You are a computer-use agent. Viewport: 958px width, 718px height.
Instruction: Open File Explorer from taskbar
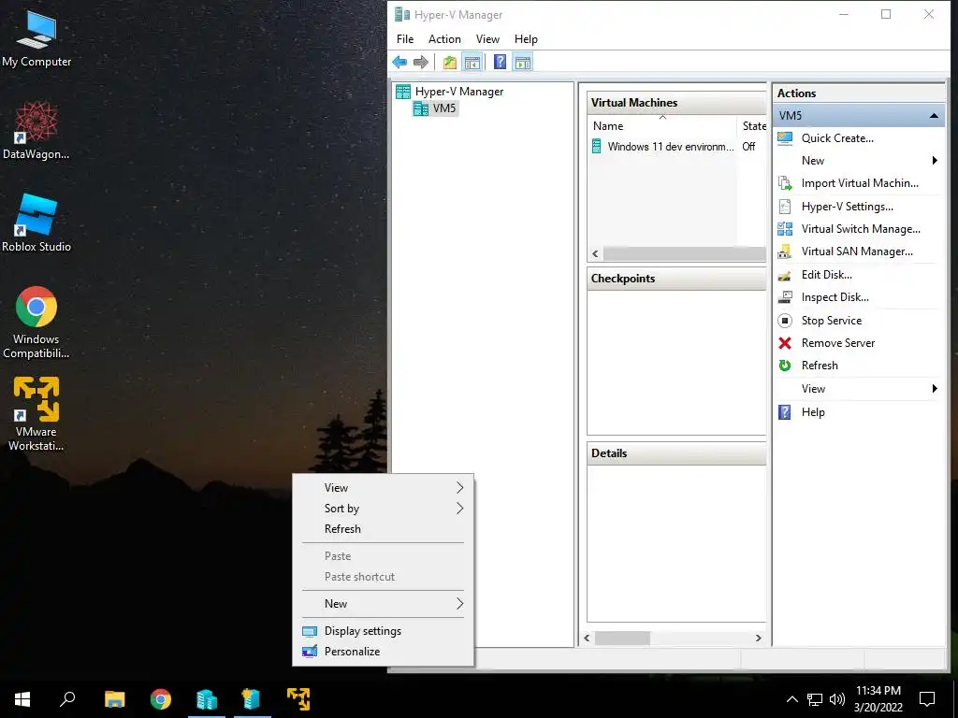(x=115, y=699)
